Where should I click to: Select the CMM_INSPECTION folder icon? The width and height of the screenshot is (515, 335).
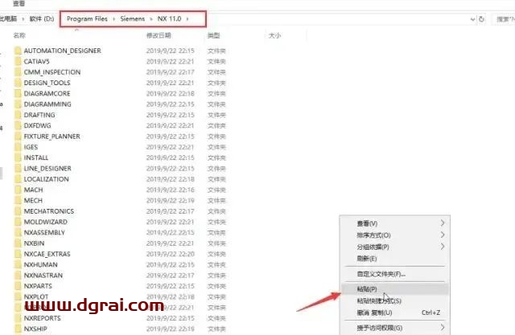pos(18,72)
